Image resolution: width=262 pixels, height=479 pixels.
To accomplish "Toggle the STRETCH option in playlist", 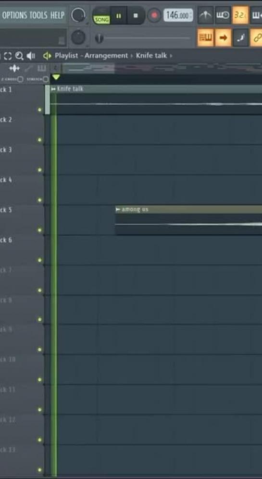I will 46,79.
